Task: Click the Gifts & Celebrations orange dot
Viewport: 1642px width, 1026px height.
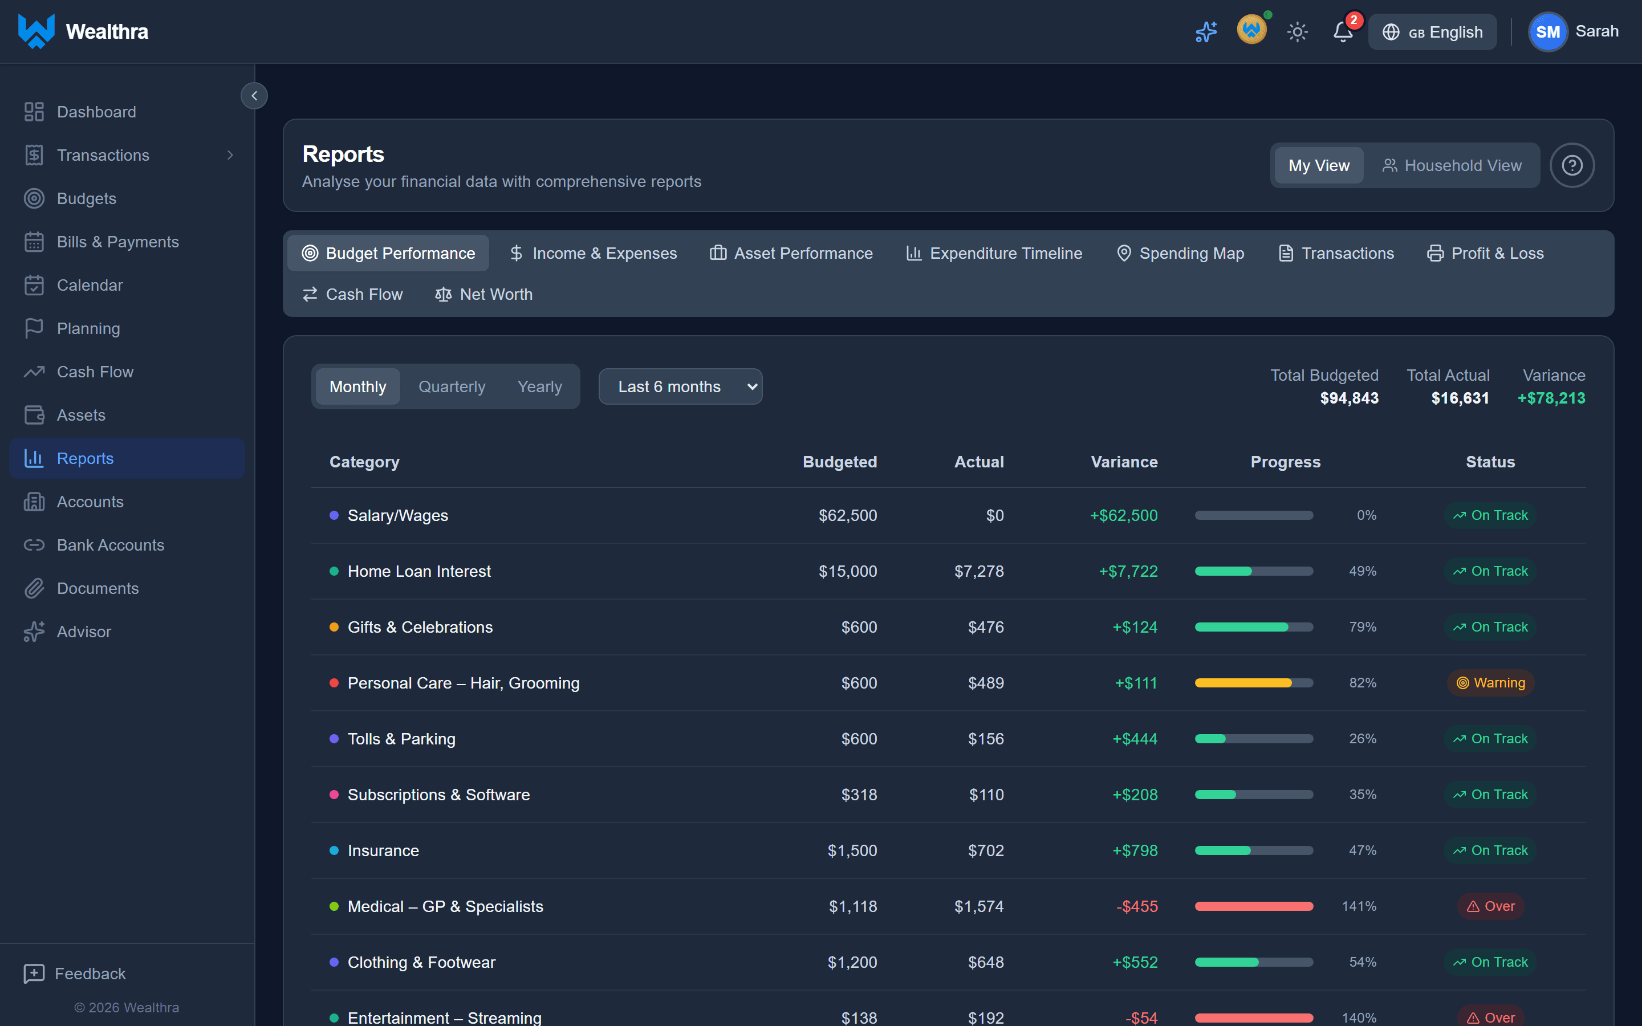Action: (x=334, y=627)
